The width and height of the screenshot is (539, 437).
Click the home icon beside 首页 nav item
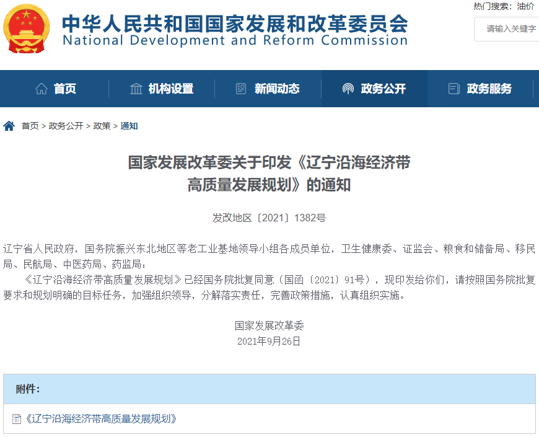[40, 88]
